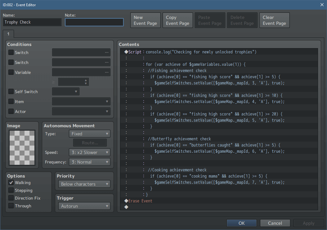Check the Through option
The image size is (327, 230).
pyautogui.click(x=11, y=205)
